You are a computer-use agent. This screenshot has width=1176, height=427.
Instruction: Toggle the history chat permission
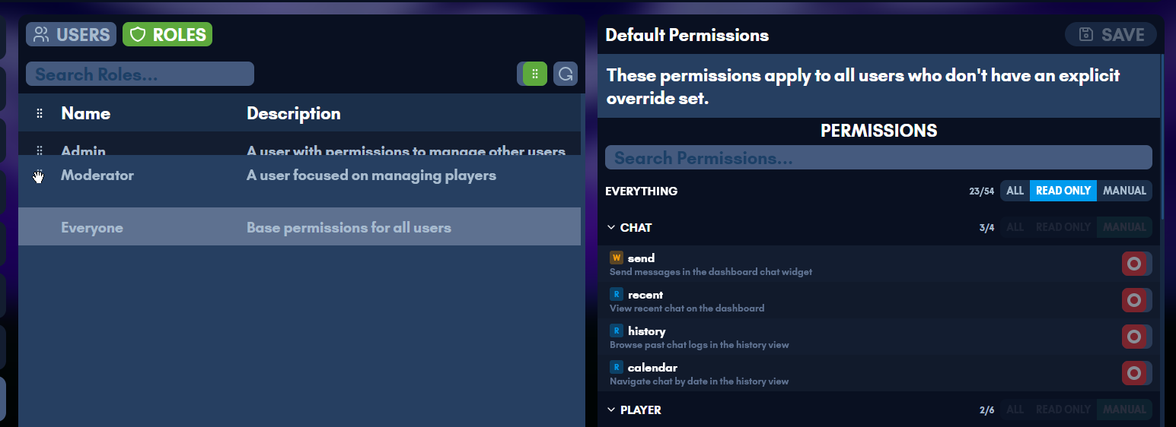pos(1136,337)
